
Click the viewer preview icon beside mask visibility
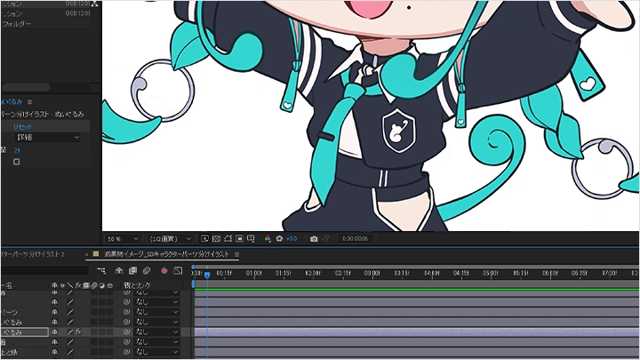tap(240, 238)
